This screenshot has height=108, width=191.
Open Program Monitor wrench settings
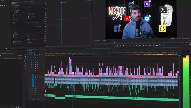coord(180,38)
